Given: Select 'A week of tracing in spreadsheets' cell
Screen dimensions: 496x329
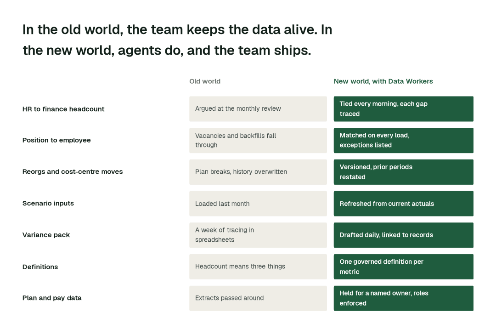Looking at the screenshot, I should [258, 235].
